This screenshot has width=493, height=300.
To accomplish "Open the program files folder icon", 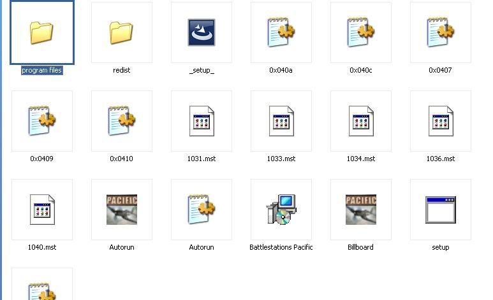I will point(42,32).
